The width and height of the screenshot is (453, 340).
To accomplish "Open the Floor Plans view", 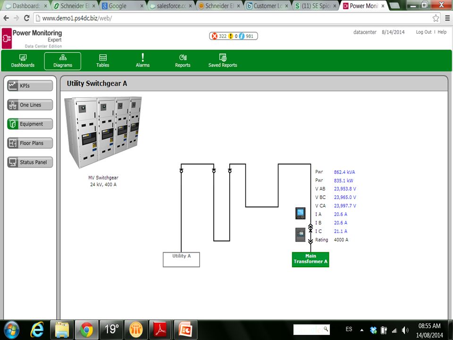I will (x=30, y=143).
